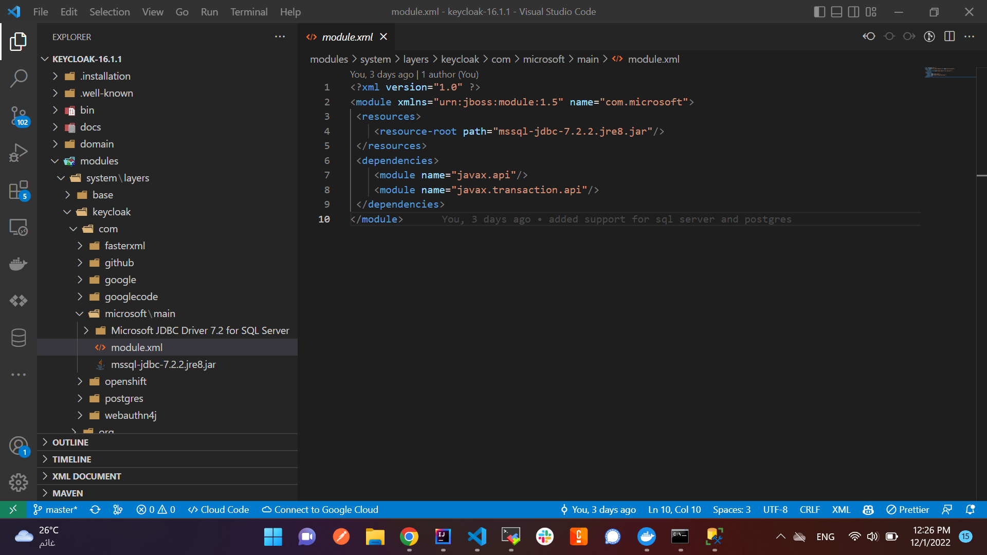The height and width of the screenshot is (555, 987).
Task: Click the Manage gear icon
Action: pos(19,482)
